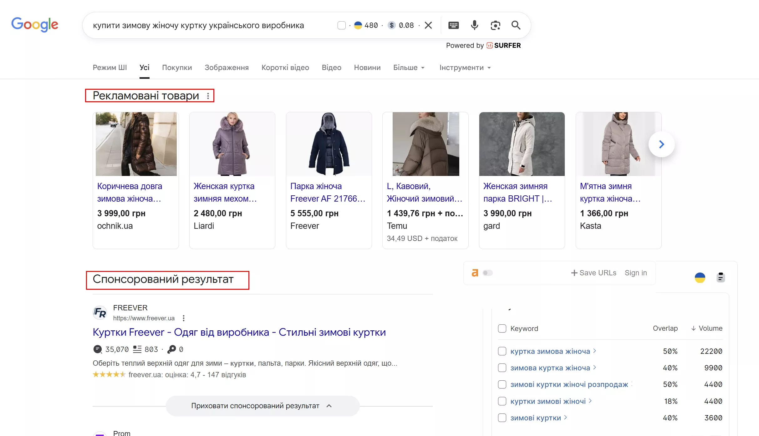Open the search by image camera icon

[x=495, y=25]
